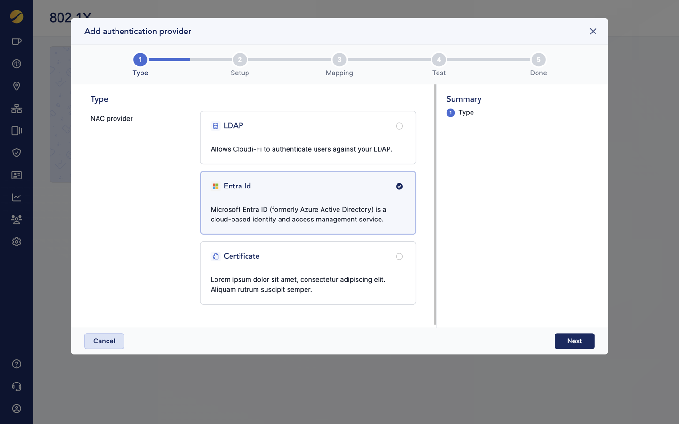Image resolution: width=679 pixels, height=424 pixels.
Task: Click the Next button
Action: (x=574, y=341)
